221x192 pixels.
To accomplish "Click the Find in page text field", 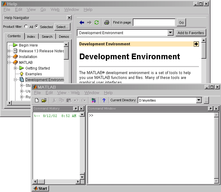I will click(x=154, y=23).
